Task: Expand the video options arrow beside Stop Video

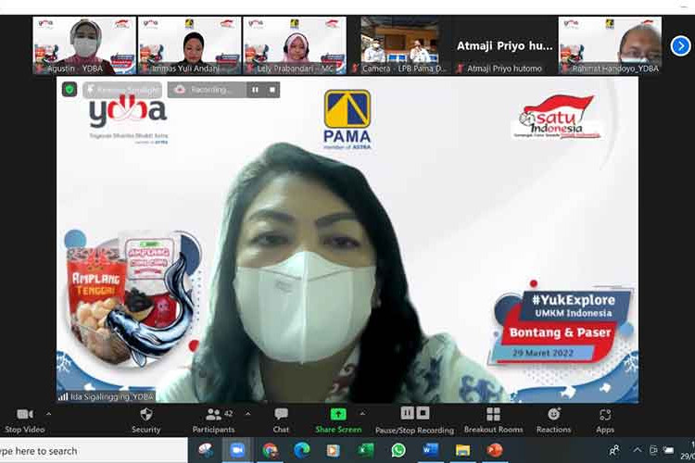Action: click(48, 414)
